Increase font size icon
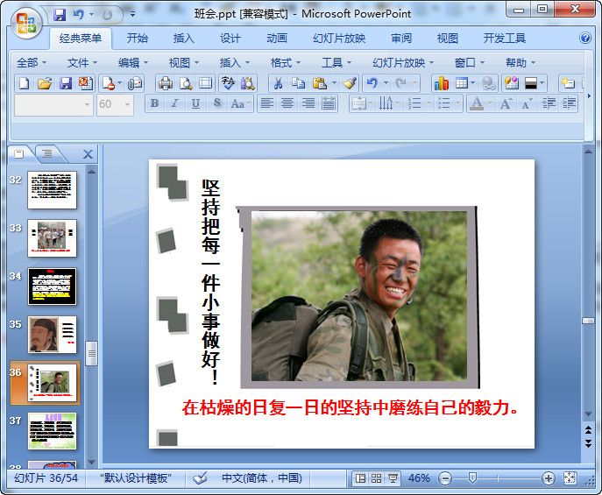Viewport: 602px width, 495px height. [506, 103]
